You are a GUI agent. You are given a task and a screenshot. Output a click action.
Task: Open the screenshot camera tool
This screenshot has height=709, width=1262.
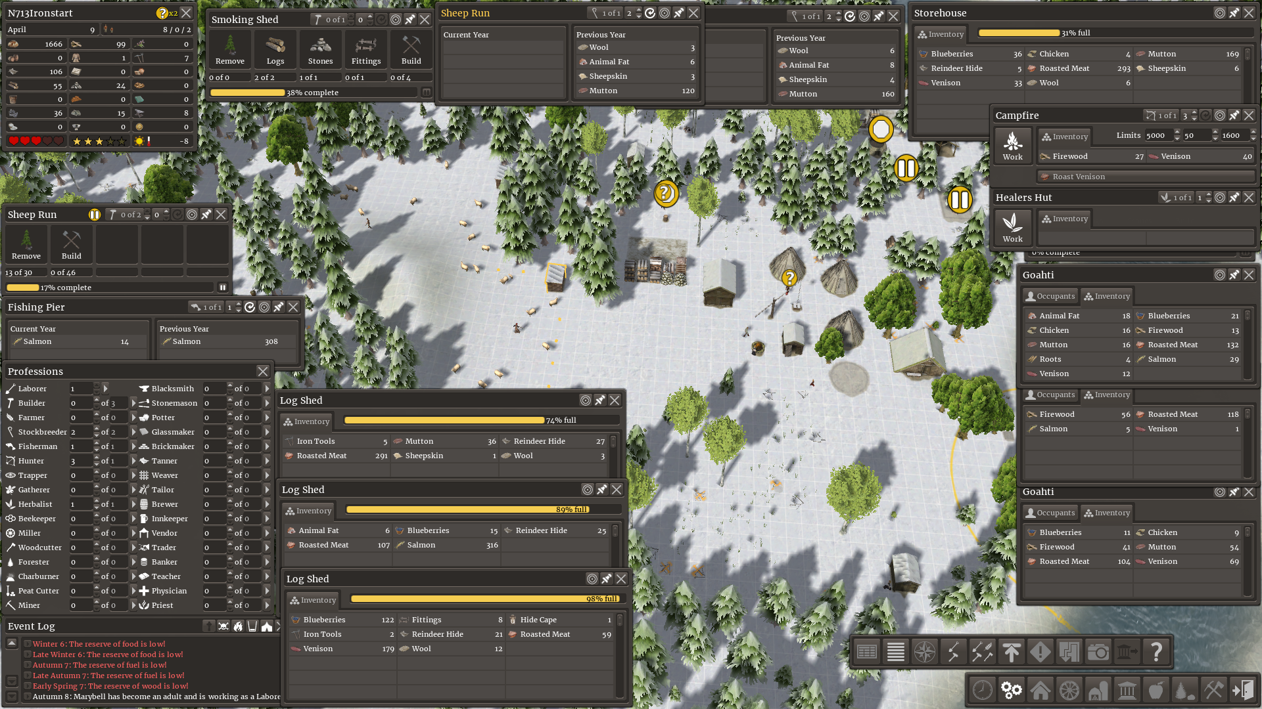tap(1098, 652)
